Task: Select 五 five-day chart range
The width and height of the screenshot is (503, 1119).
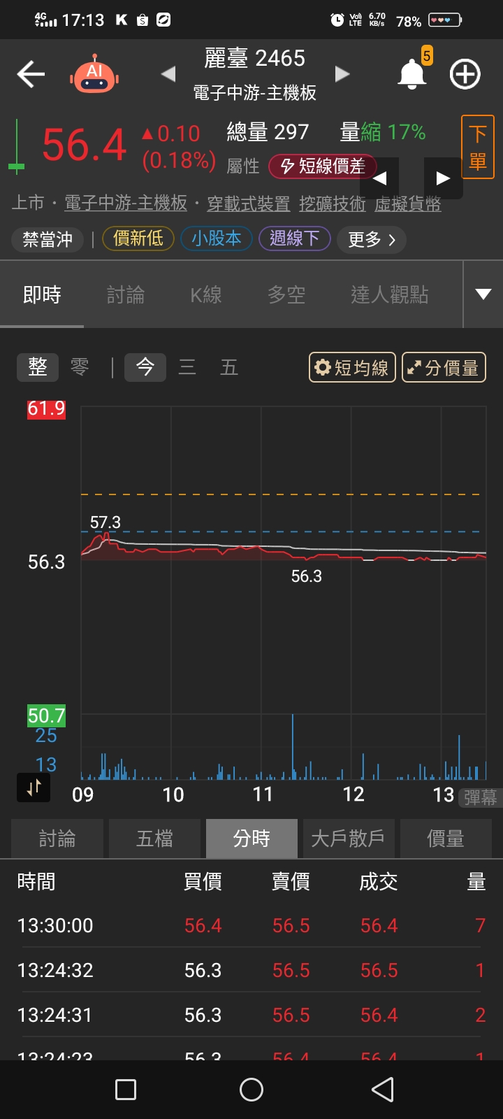Action: (229, 367)
